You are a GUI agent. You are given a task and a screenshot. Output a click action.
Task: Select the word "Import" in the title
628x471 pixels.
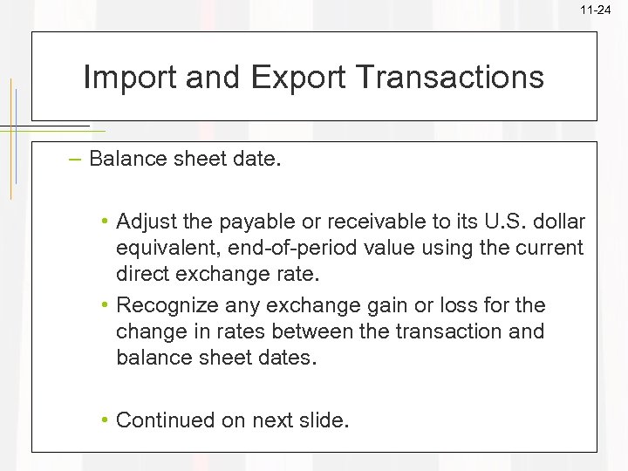pos(125,78)
